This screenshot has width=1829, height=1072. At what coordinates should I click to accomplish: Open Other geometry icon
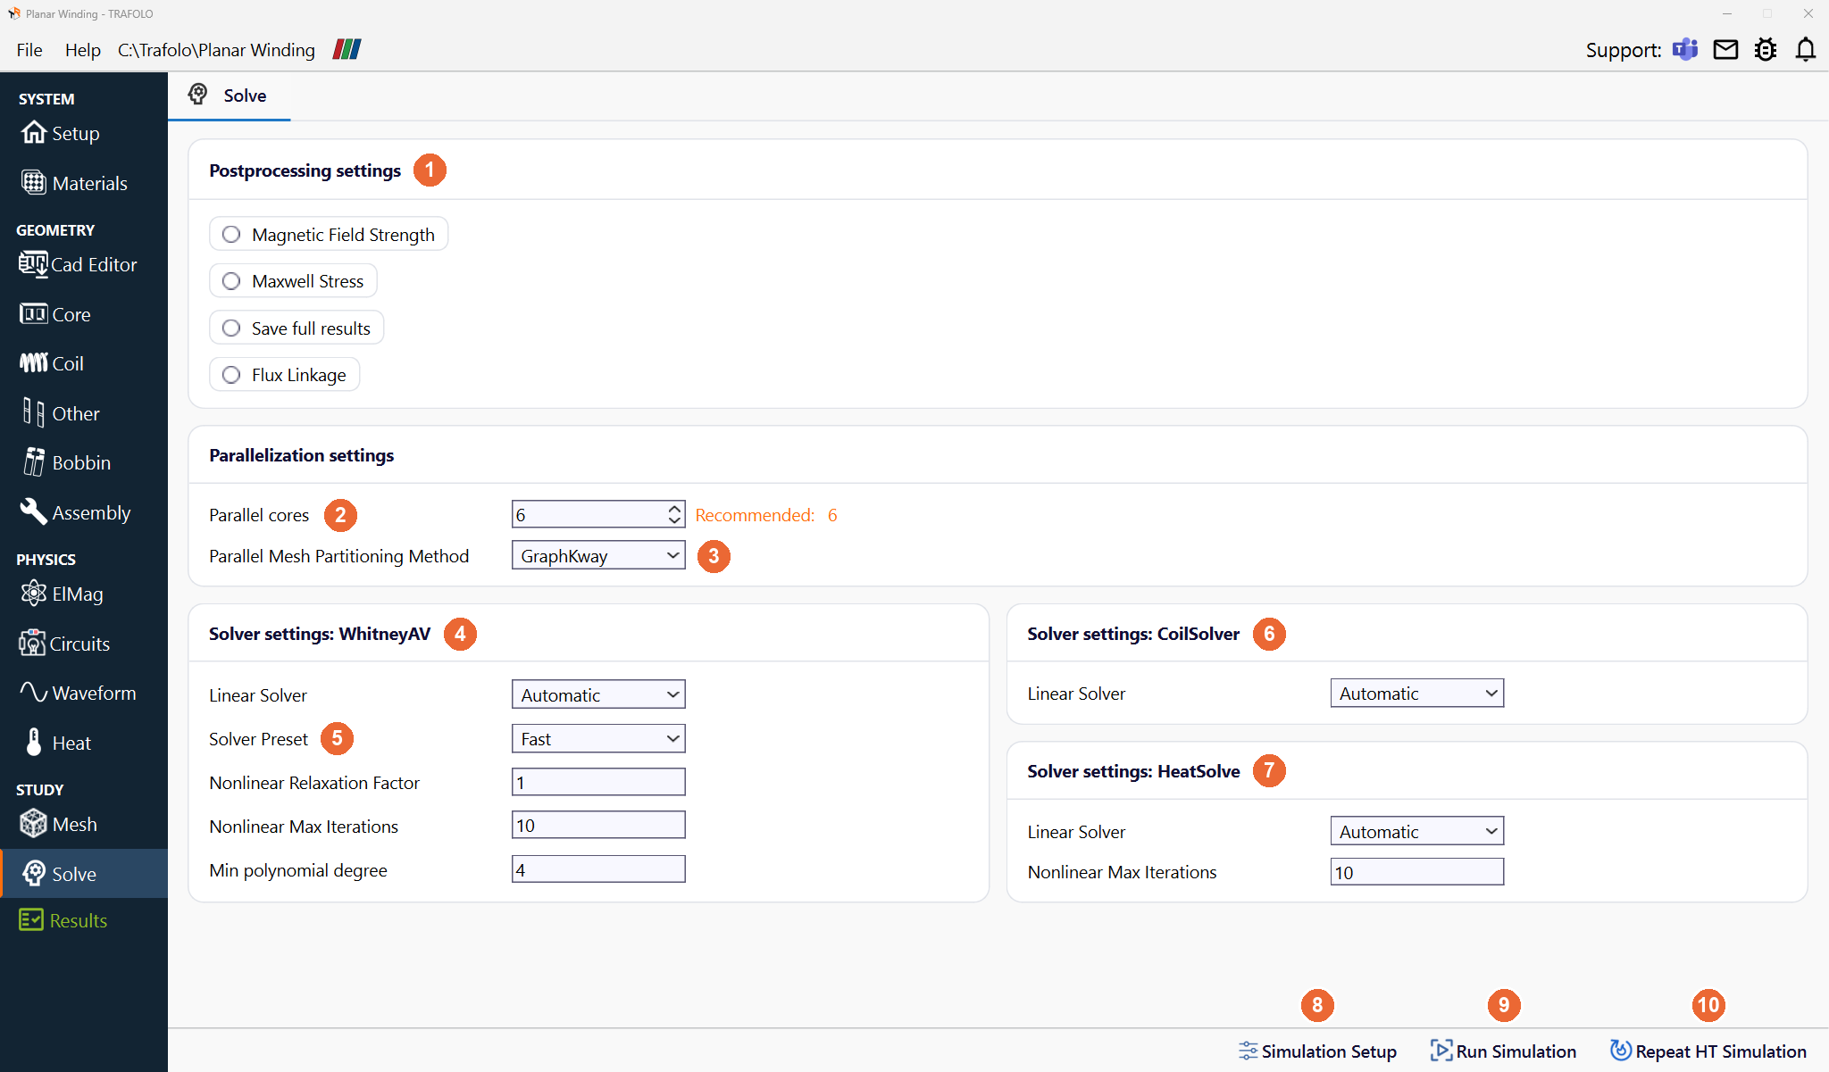tap(34, 412)
